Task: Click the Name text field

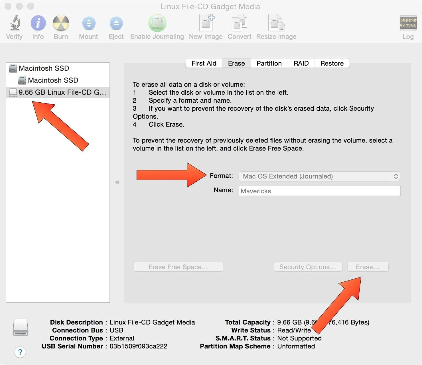Action: [319, 191]
